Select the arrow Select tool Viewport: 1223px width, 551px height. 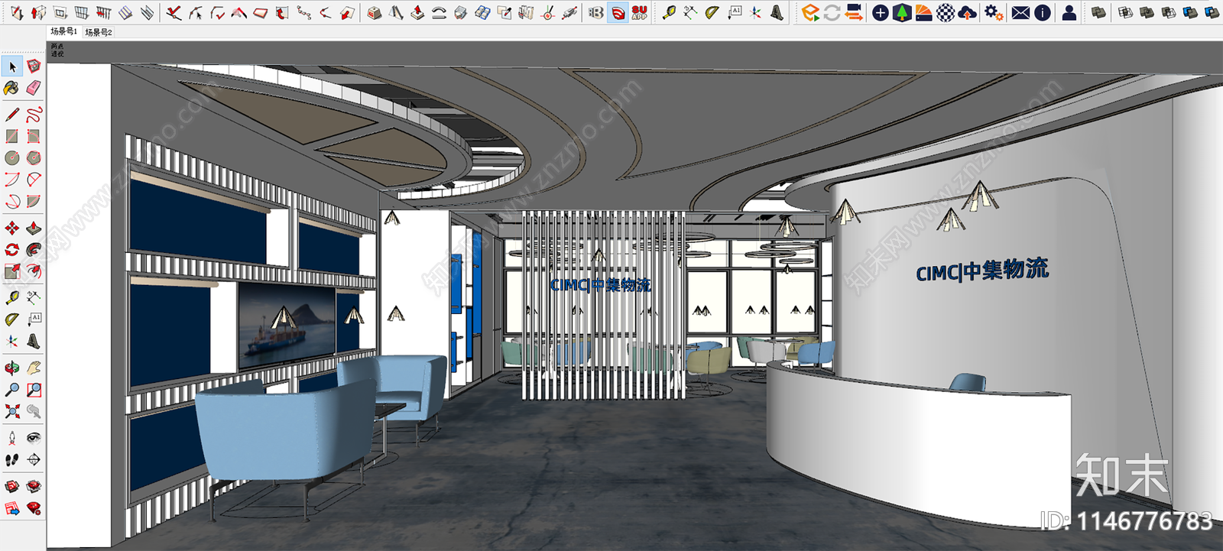tap(12, 66)
